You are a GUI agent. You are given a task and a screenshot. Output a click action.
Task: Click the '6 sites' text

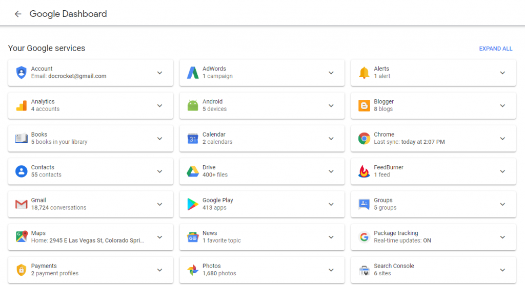[382, 273]
